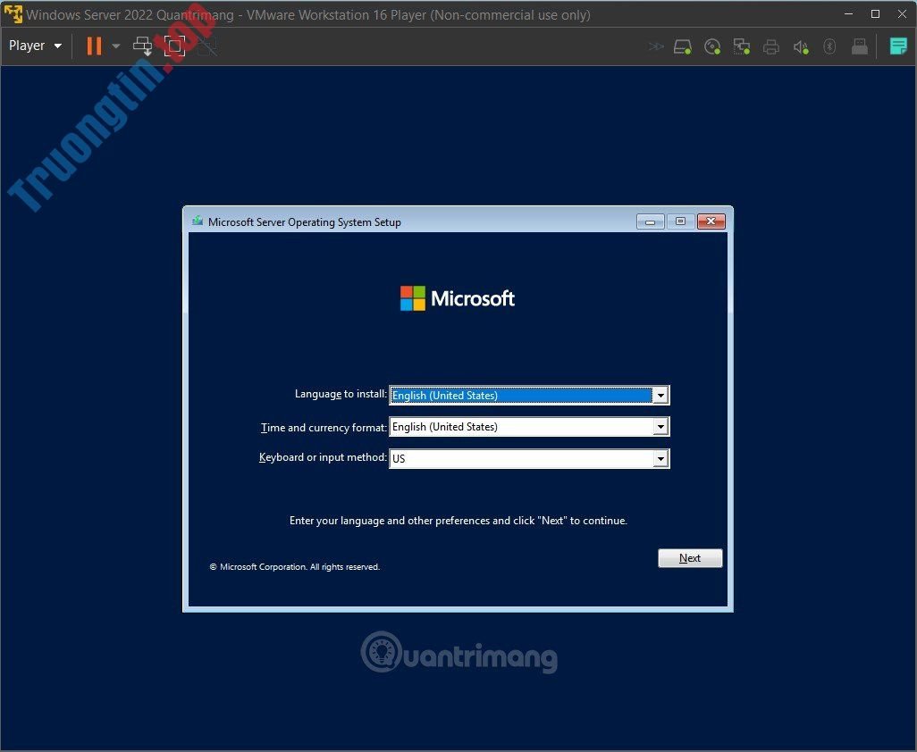Click the printer device icon
The height and width of the screenshot is (752, 917).
pos(770,46)
